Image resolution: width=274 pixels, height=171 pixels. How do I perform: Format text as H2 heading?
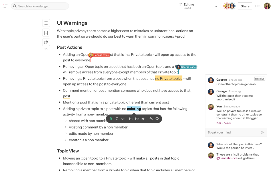pos(137,119)
